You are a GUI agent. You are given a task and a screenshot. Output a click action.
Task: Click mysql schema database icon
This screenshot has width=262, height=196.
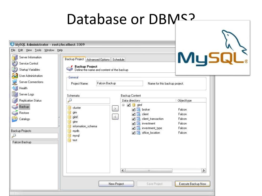click(x=69, y=136)
